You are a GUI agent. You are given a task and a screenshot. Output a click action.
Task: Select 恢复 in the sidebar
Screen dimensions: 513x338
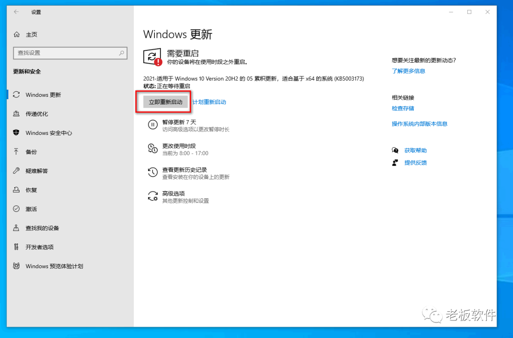pyautogui.click(x=70, y=189)
